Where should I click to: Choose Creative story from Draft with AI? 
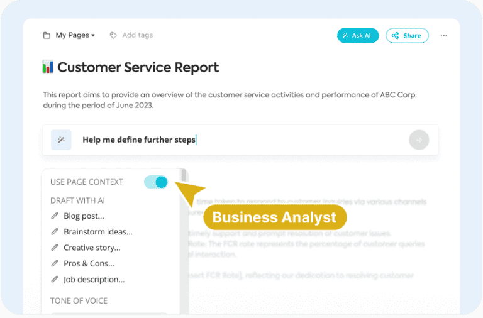click(x=91, y=248)
